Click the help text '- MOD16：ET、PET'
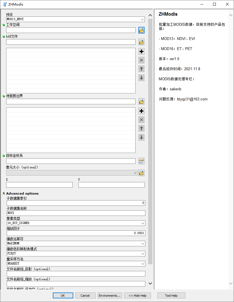 point(176,49)
